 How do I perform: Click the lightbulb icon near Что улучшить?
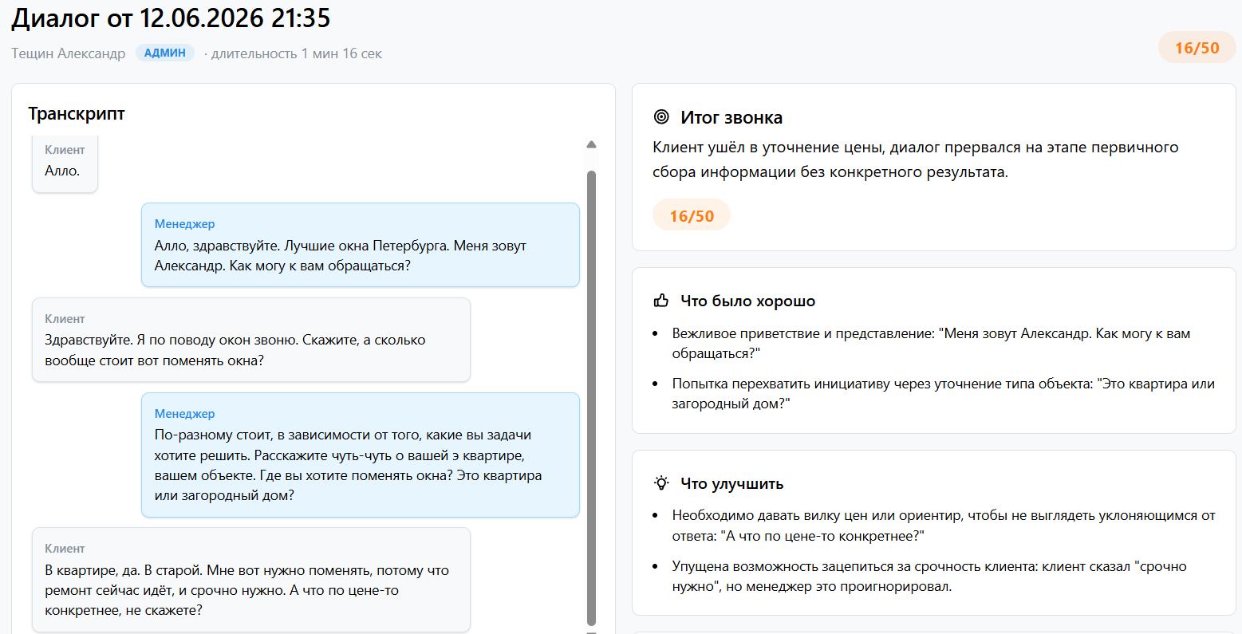[x=661, y=483]
